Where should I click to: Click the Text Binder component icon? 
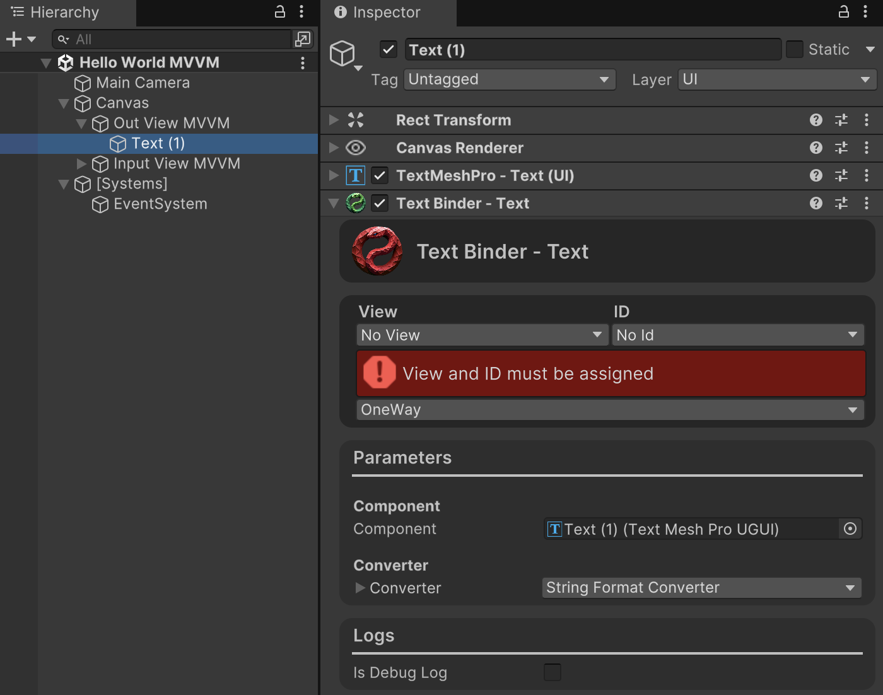click(x=356, y=203)
